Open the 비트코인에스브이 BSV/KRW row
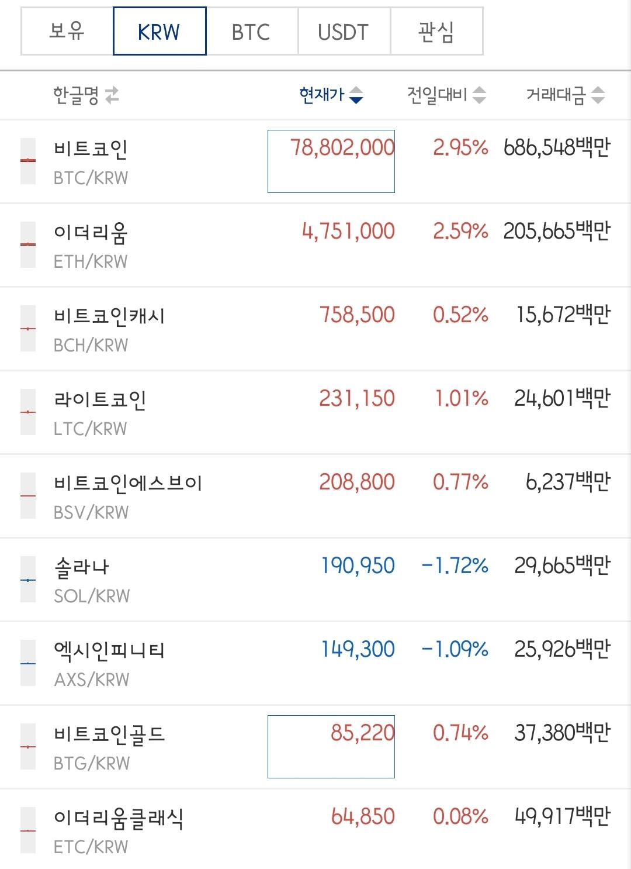The image size is (631, 869). pyautogui.click(x=315, y=496)
